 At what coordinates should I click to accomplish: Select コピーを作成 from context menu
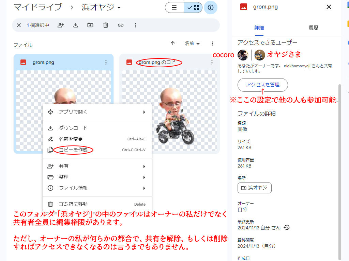coord(73,150)
